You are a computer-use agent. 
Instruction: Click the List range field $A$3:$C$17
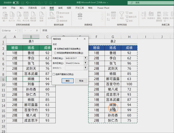point(74,58)
